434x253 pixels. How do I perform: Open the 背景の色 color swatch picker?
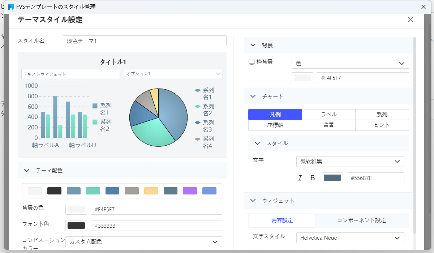(76, 209)
